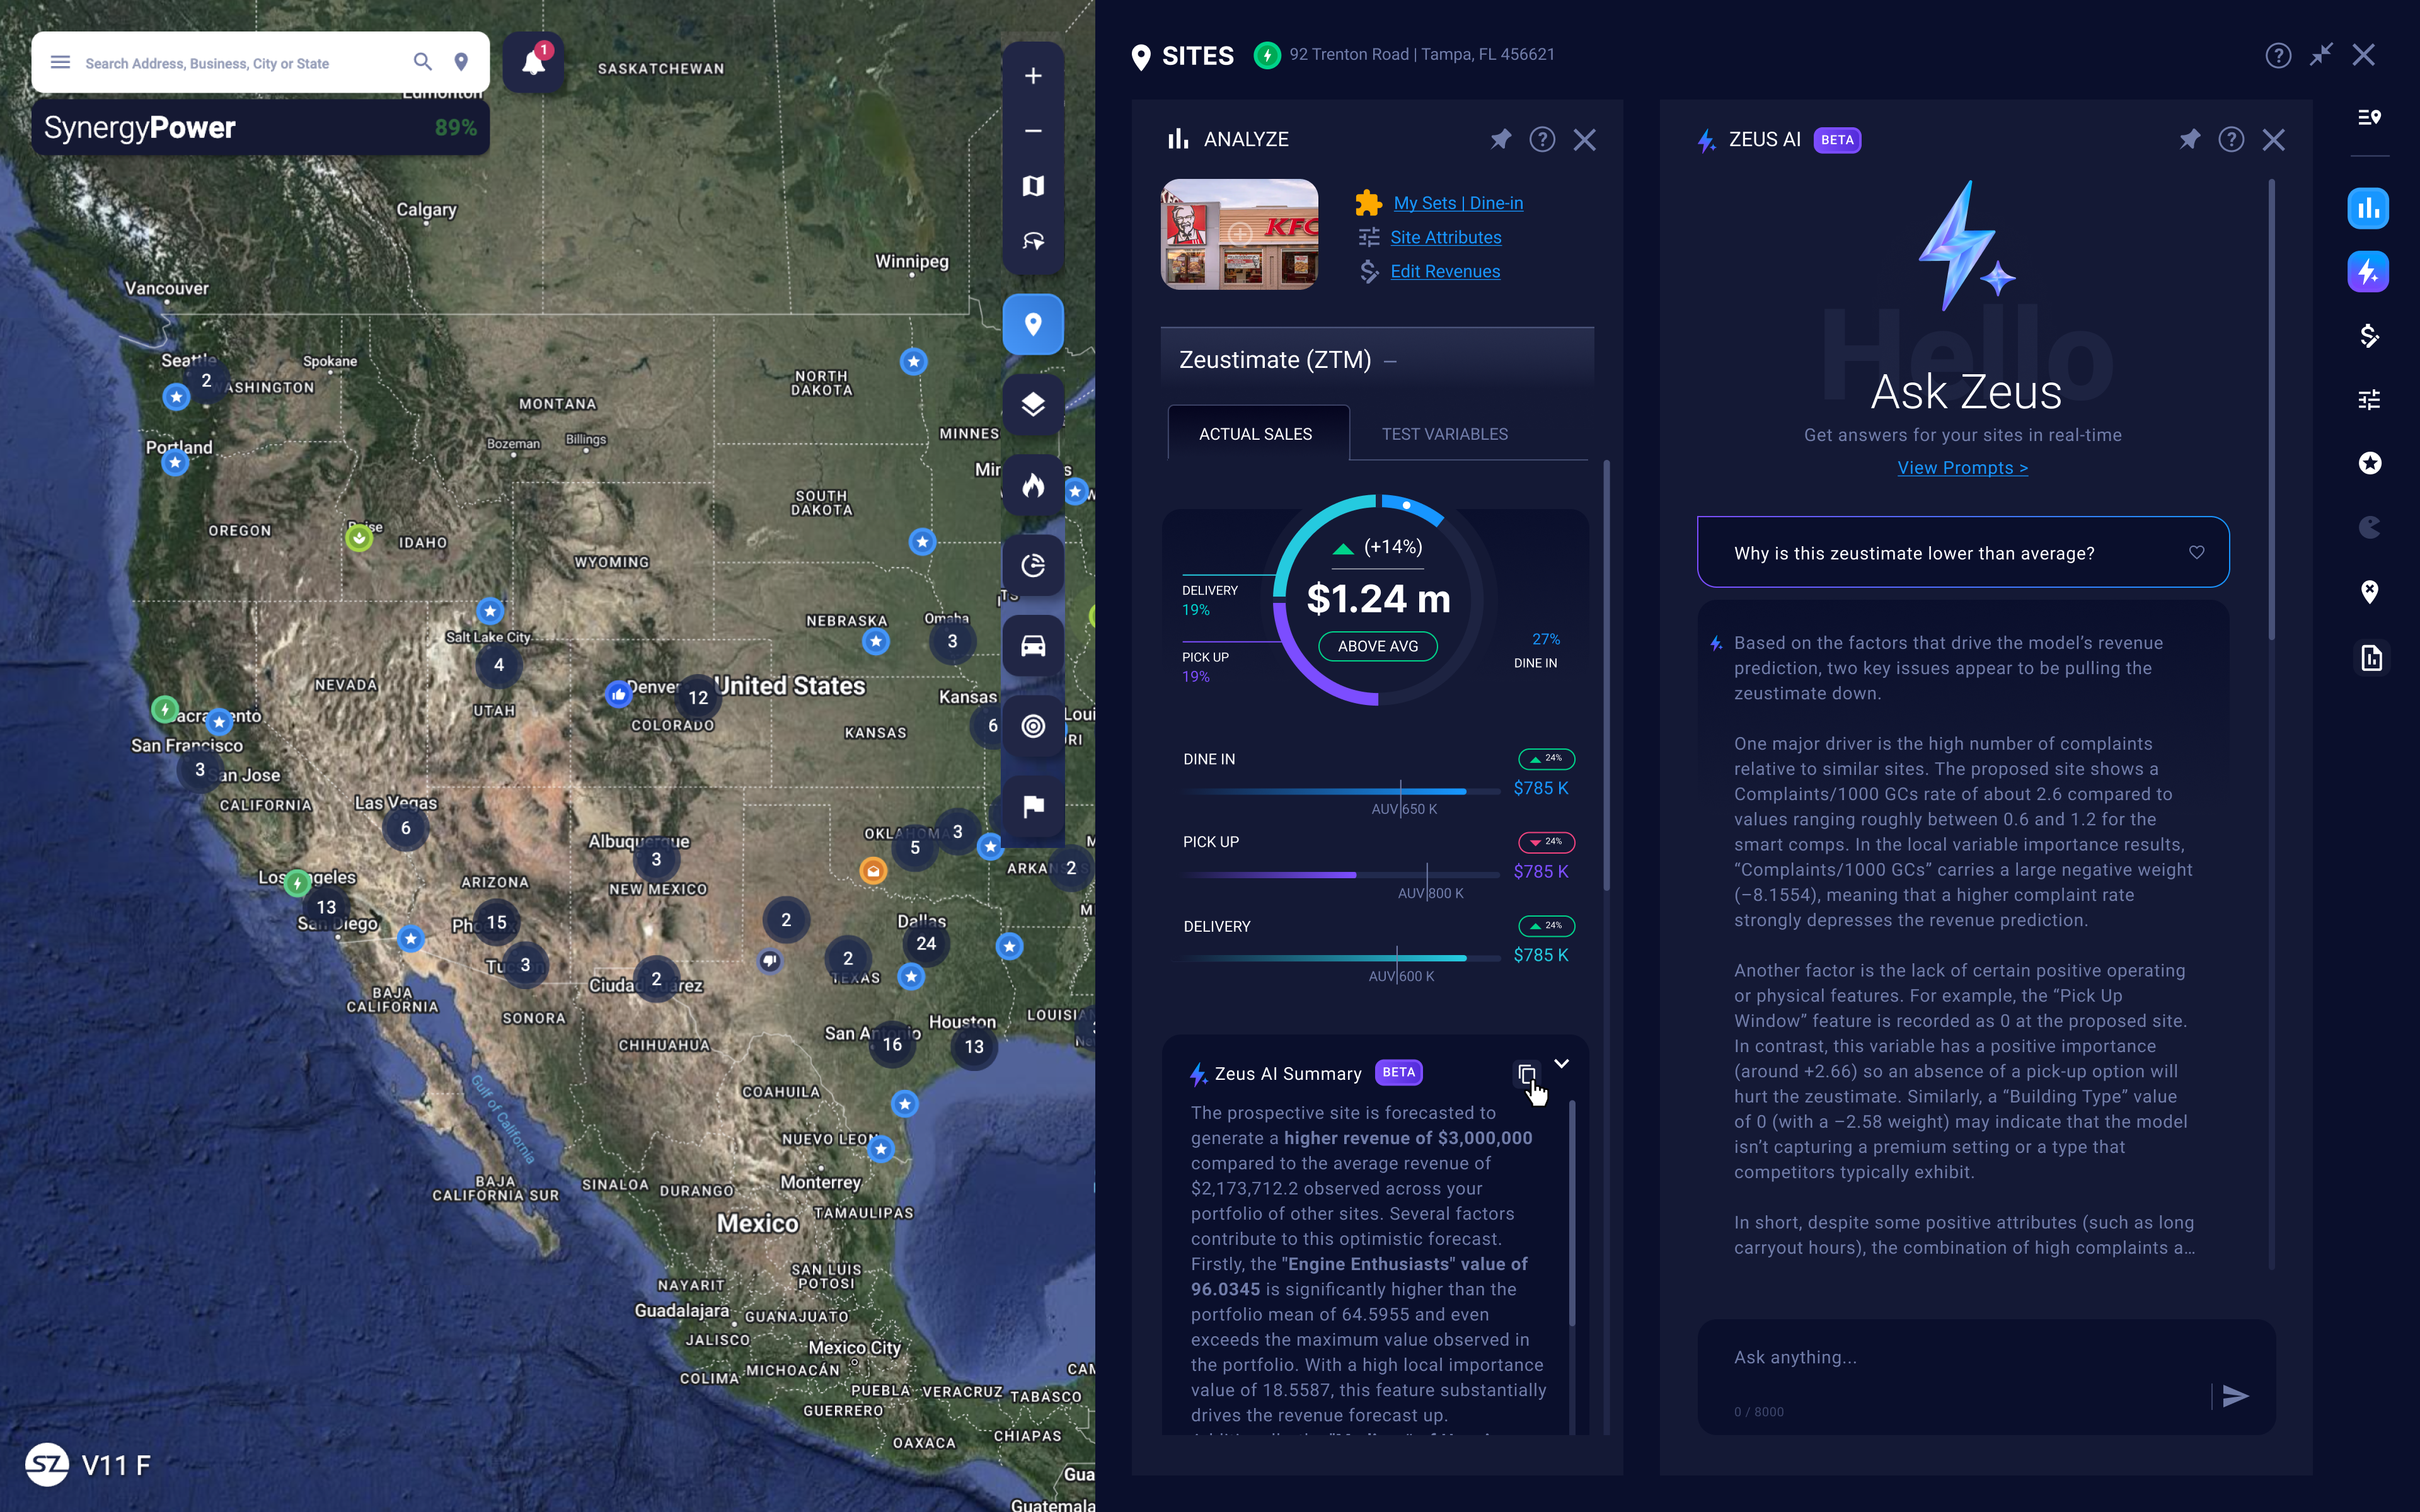Open the site attributes sliders sidebar icon
Image resolution: width=2420 pixels, height=1512 pixels.
tap(2369, 400)
